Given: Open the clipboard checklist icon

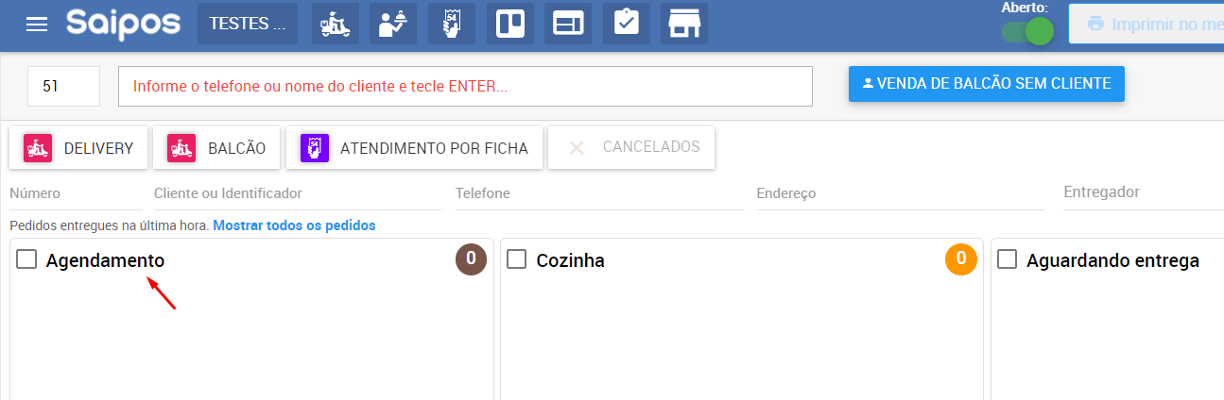Looking at the screenshot, I should pos(626,24).
